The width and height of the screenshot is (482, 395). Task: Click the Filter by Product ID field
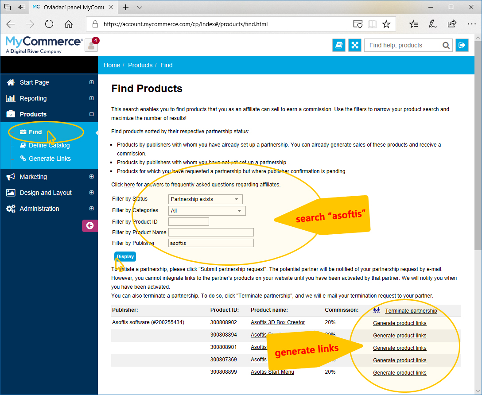(x=189, y=222)
